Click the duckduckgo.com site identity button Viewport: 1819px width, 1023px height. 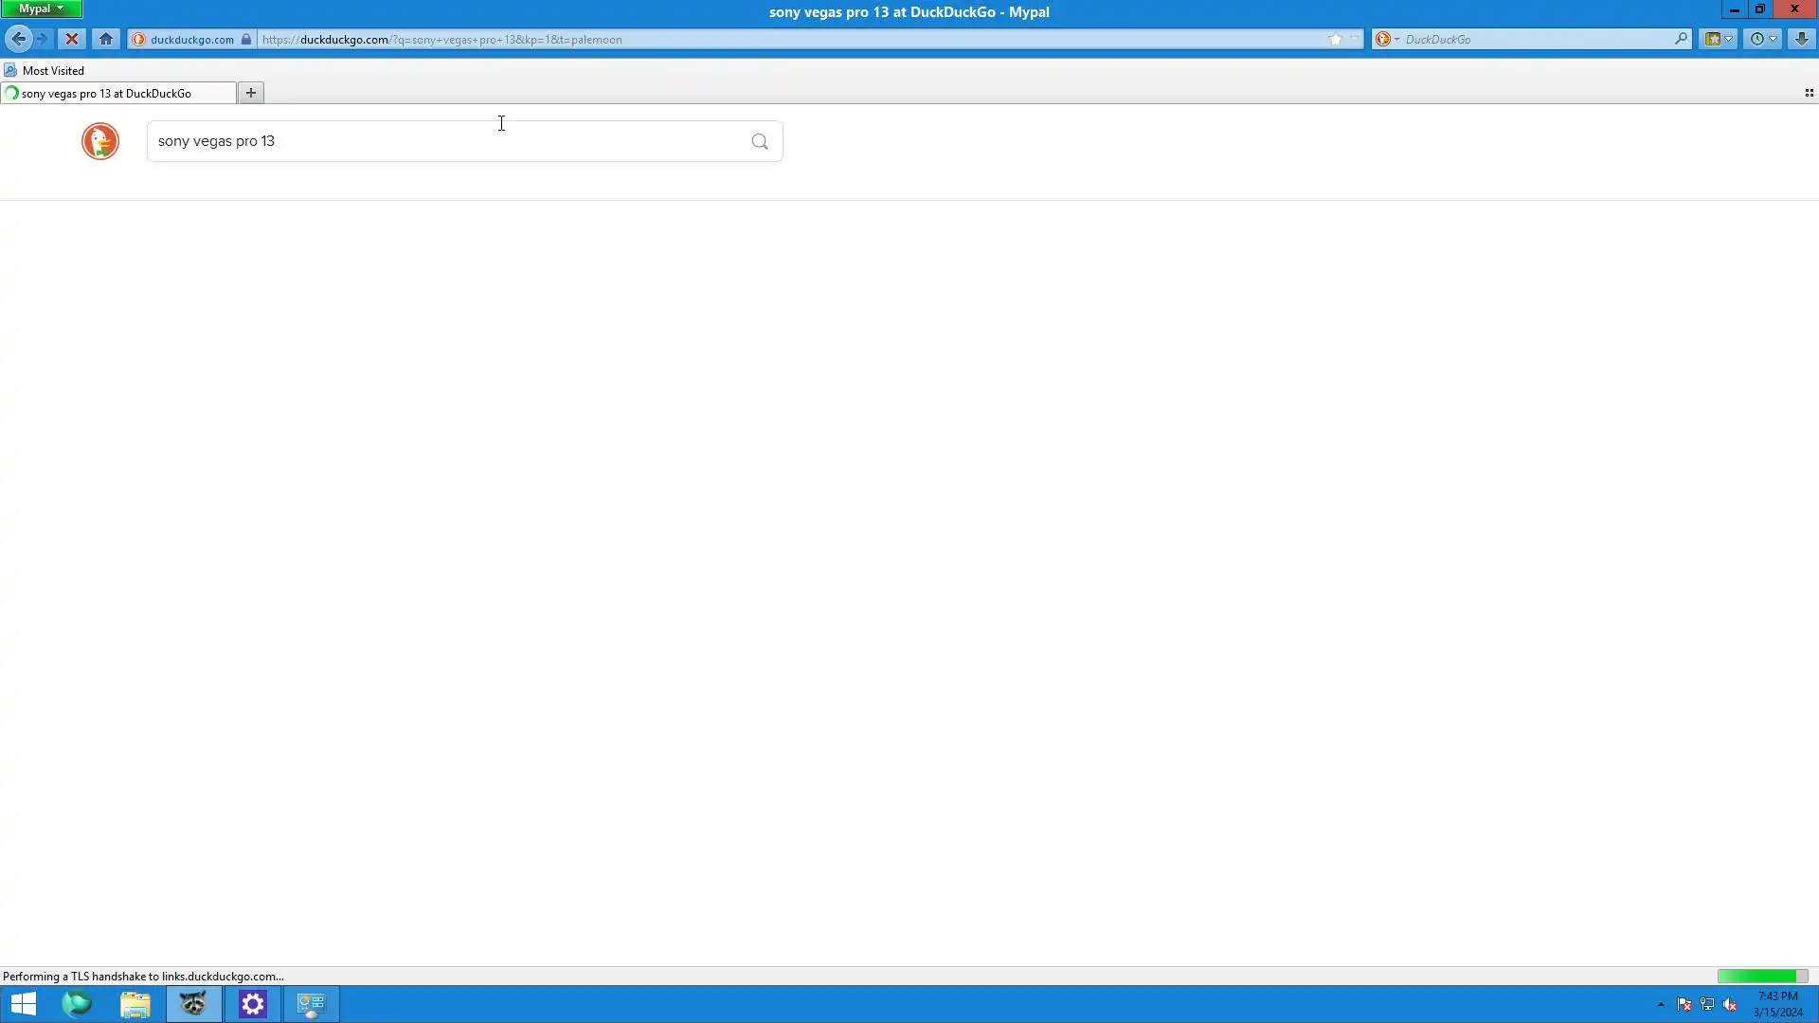(191, 39)
